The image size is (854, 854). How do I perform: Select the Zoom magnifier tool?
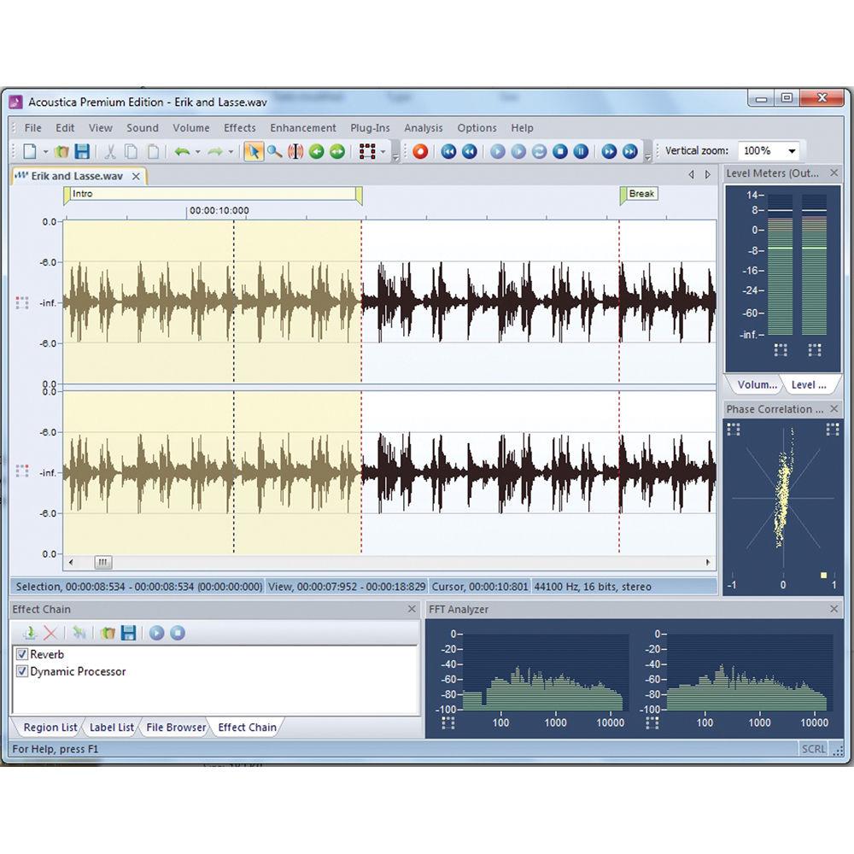(x=273, y=151)
